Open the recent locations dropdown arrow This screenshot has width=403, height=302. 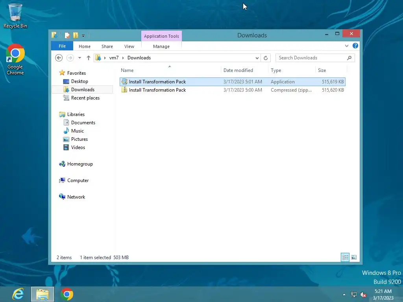point(79,58)
